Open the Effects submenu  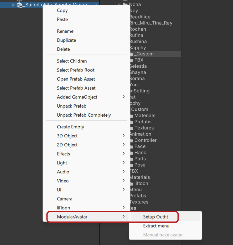click(87, 154)
